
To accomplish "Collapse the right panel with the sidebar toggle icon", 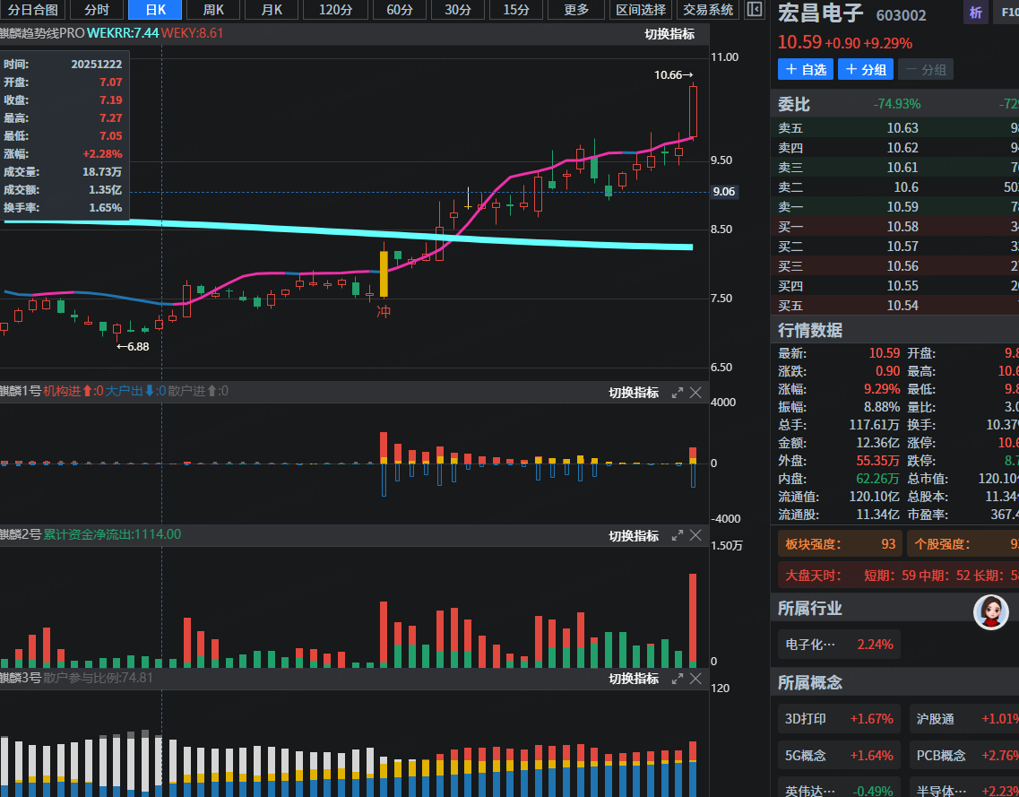I will click(x=754, y=10).
